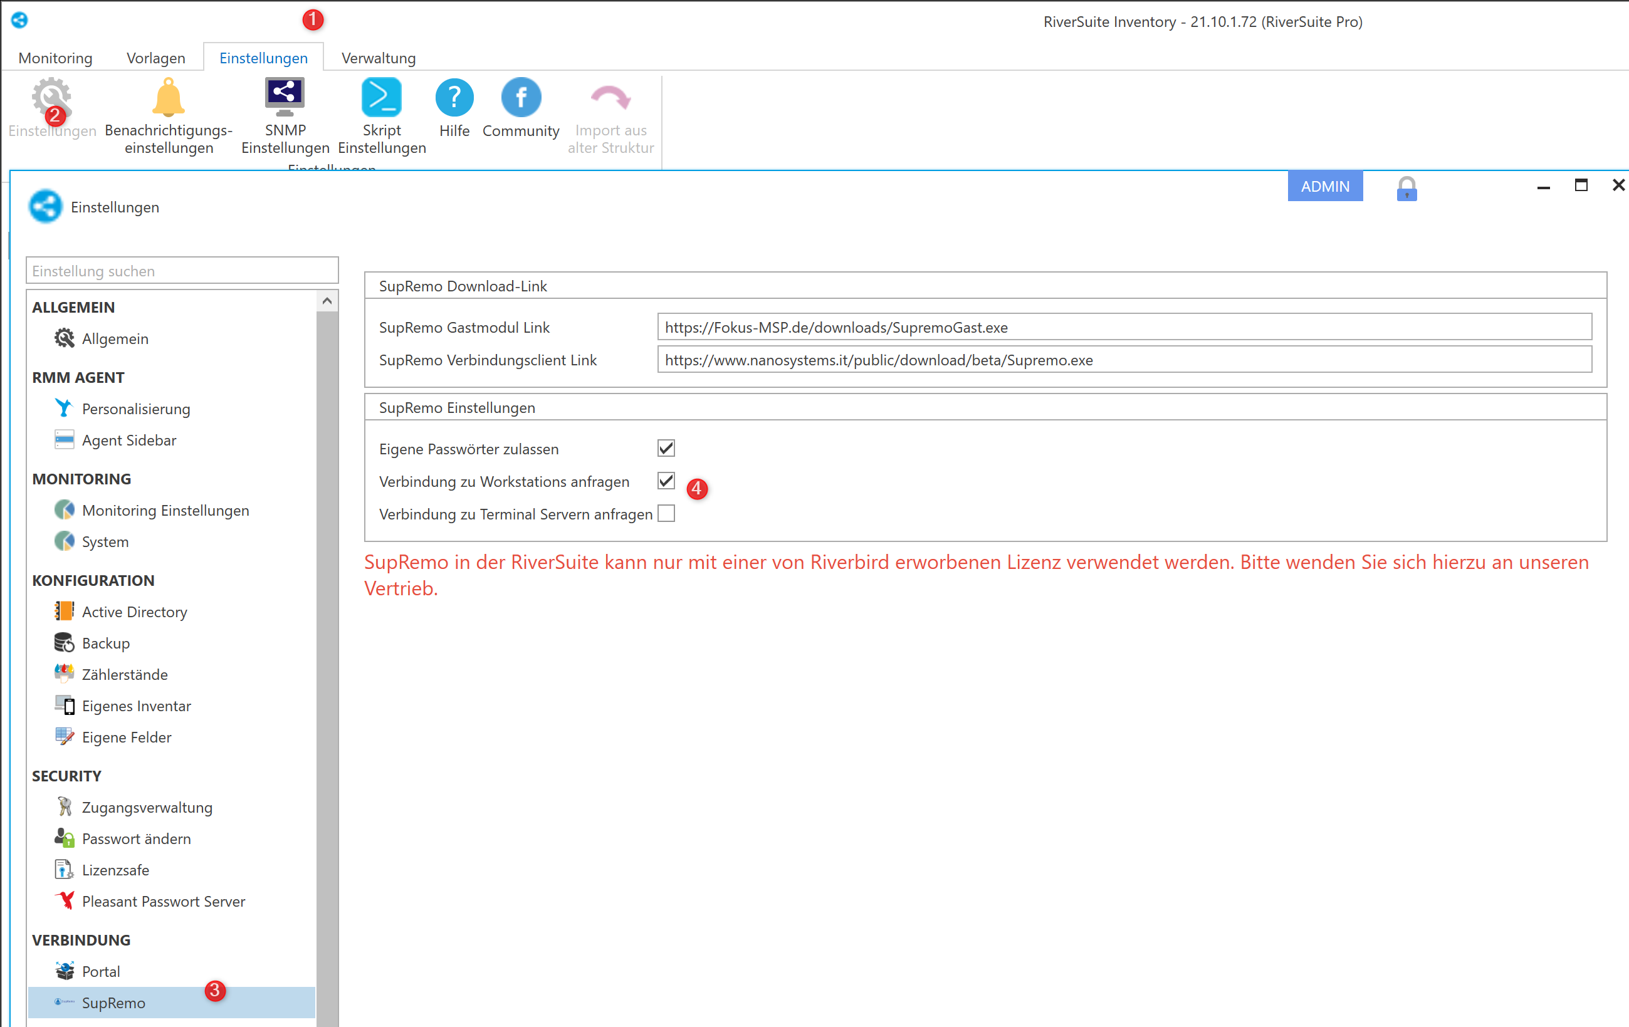The height and width of the screenshot is (1027, 1629).
Task: Click the lock icon next to ADMIN
Action: pos(1406,188)
